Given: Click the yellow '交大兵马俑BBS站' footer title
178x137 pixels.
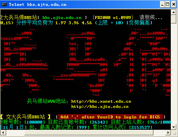Looking at the screenshot, I should [x=26, y=117].
